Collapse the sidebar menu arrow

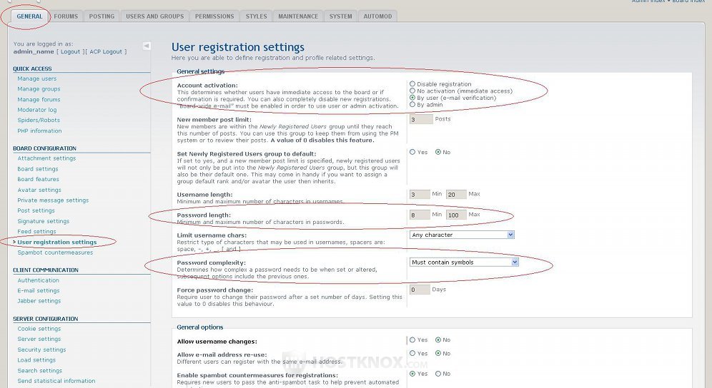pyautogui.click(x=147, y=46)
